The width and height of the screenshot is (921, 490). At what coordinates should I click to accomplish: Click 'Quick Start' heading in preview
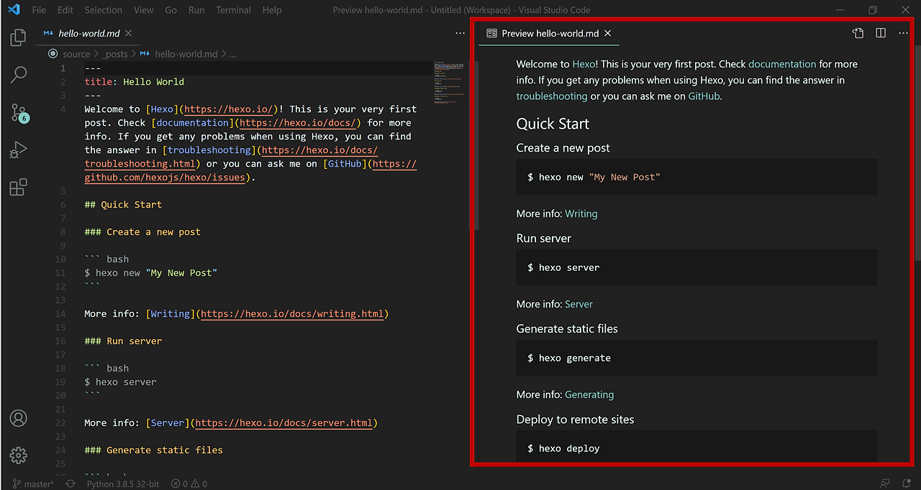(553, 124)
